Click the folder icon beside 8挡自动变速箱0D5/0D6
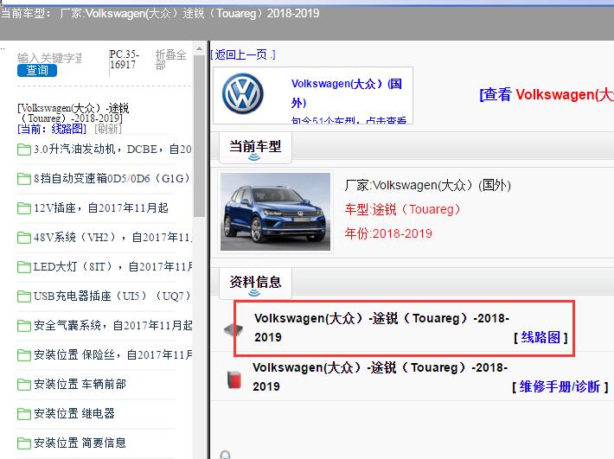The height and width of the screenshot is (459, 614). tap(24, 179)
